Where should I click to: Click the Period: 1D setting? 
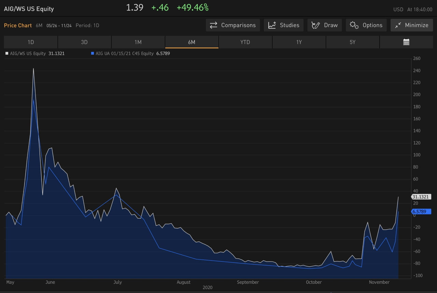pos(87,26)
